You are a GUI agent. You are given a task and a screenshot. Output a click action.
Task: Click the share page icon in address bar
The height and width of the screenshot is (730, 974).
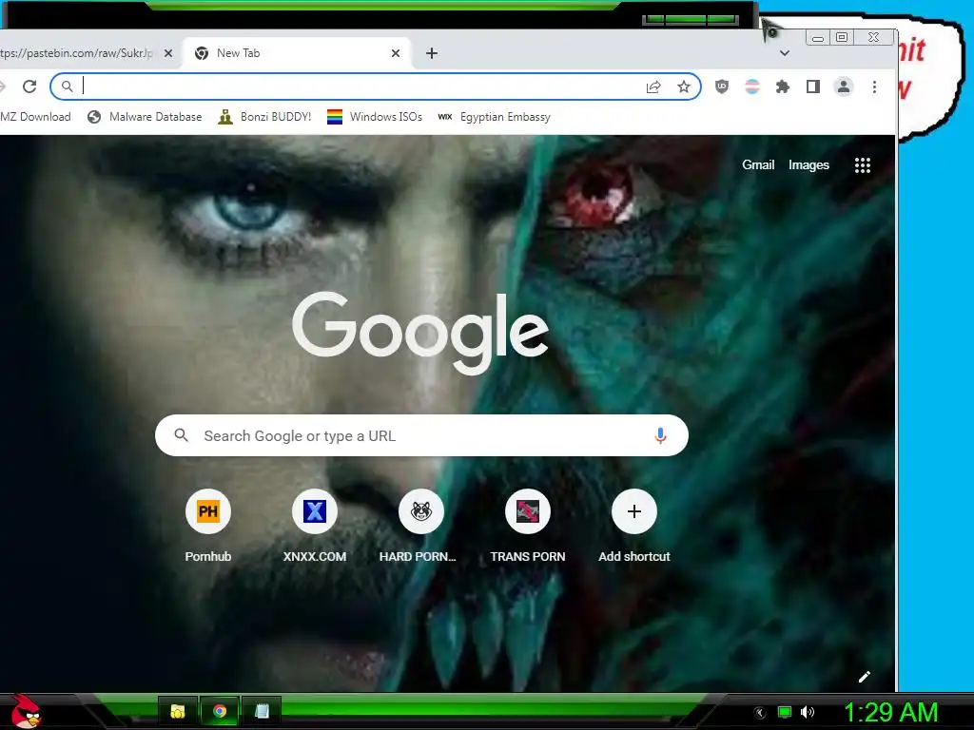click(653, 86)
